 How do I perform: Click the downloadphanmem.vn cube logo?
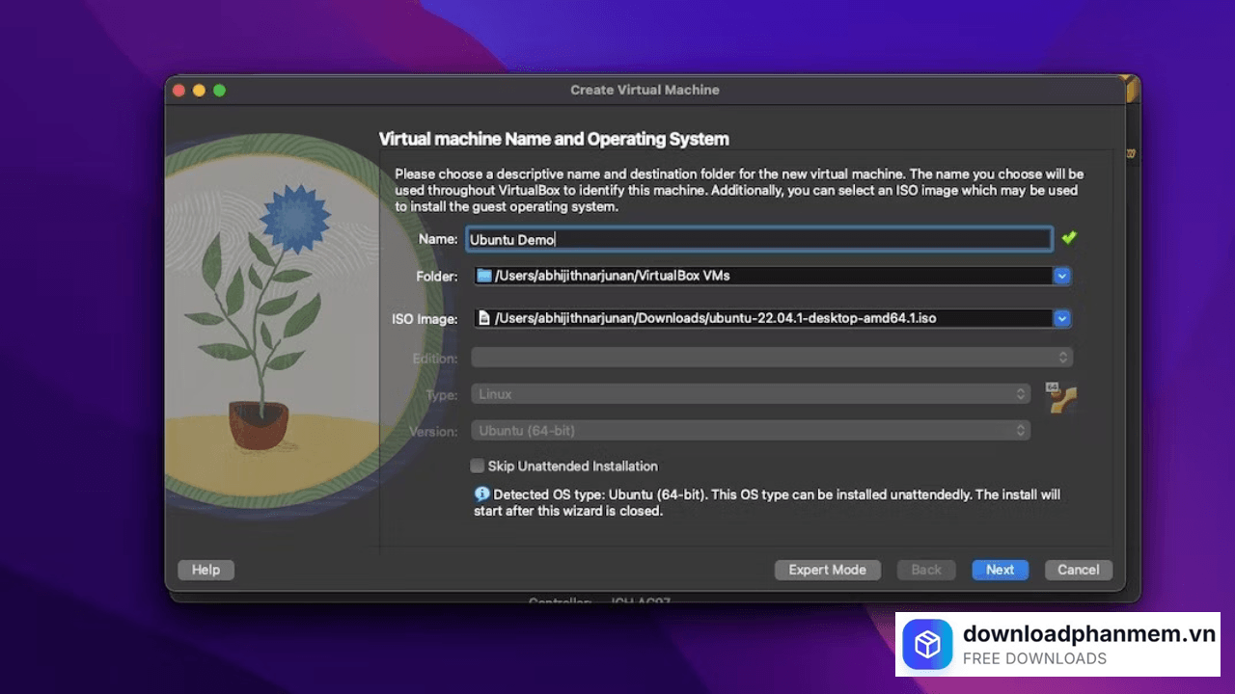tap(927, 644)
